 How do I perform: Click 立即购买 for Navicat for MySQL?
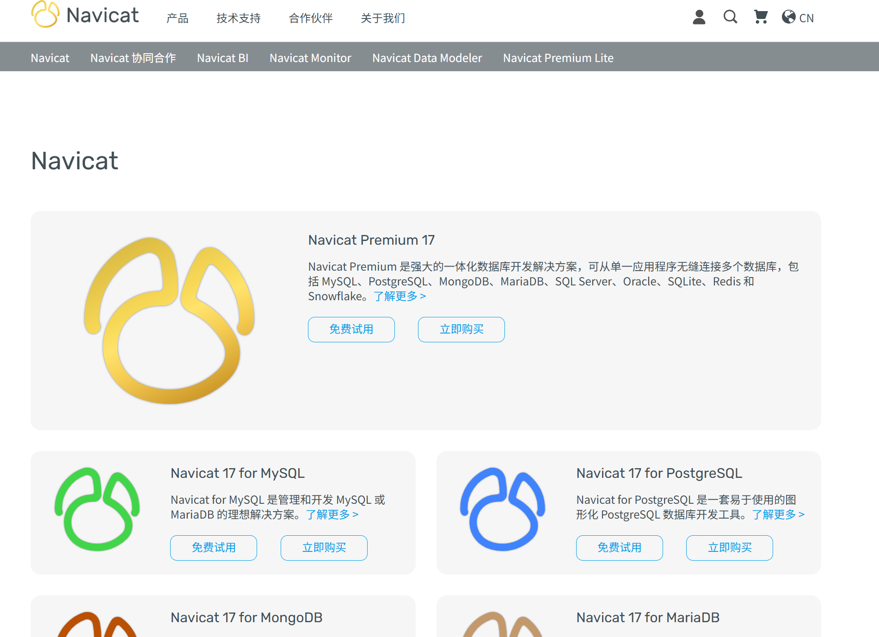[324, 548]
